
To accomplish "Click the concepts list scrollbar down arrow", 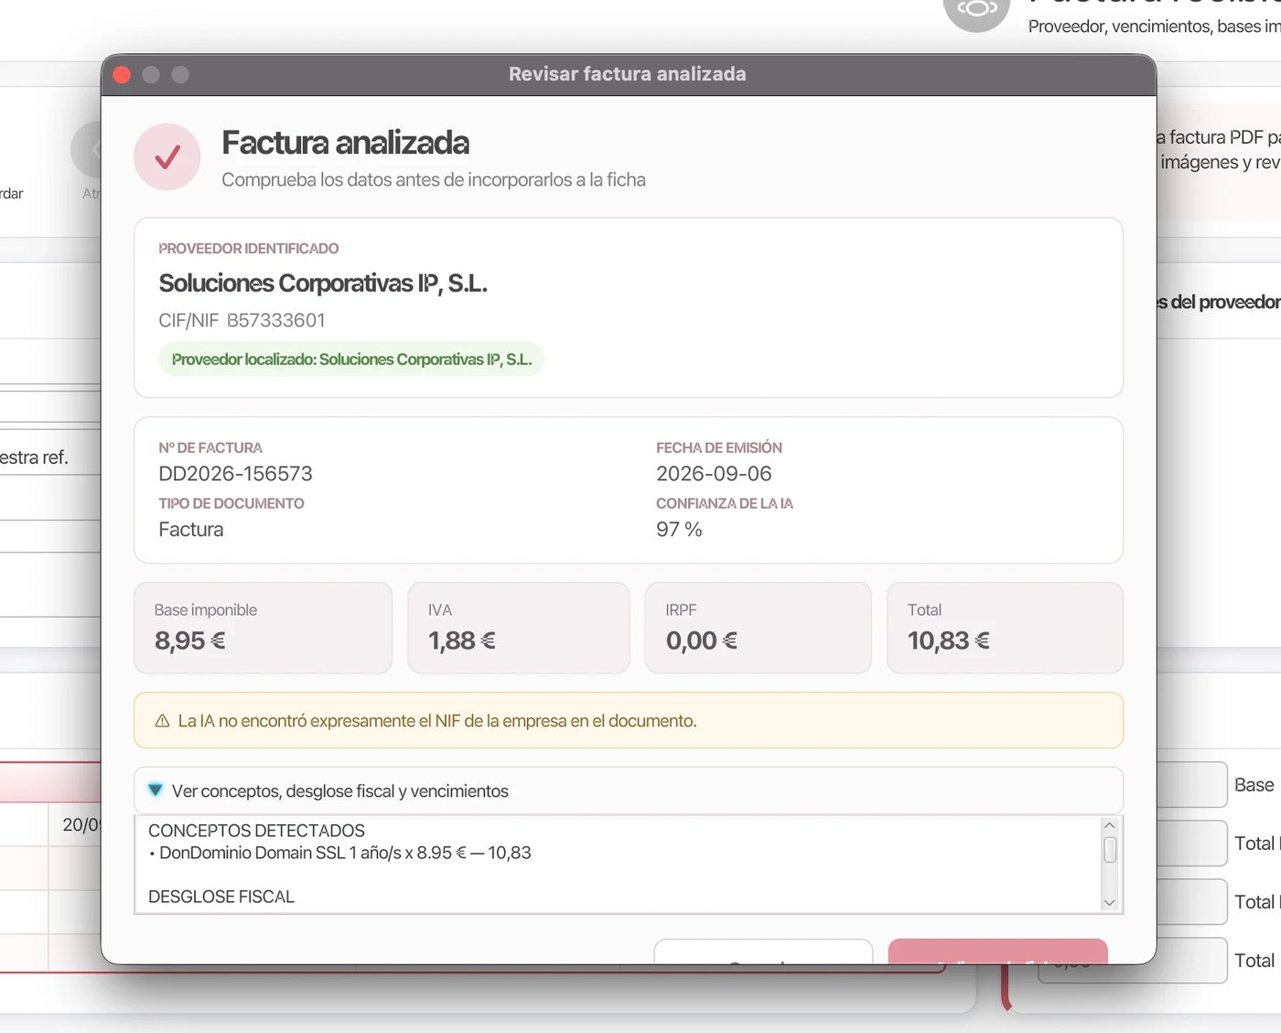I will [x=1109, y=902].
